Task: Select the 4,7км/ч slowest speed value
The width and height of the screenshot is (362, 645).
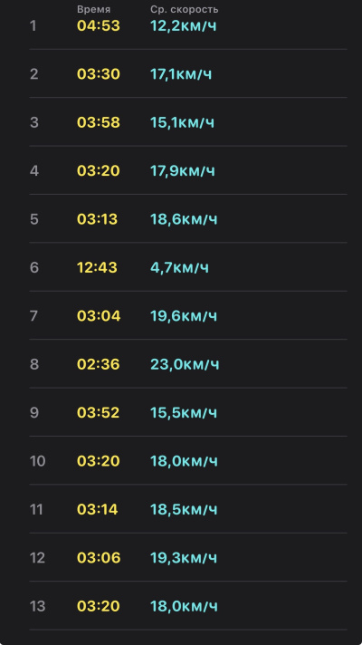Action: [179, 268]
